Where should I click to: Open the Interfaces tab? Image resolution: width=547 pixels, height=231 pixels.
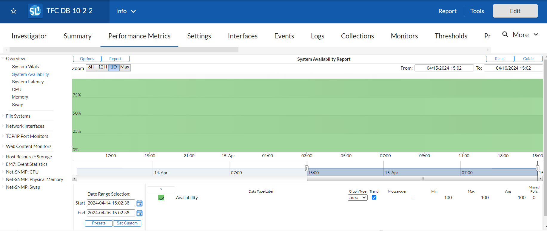tap(242, 36)
